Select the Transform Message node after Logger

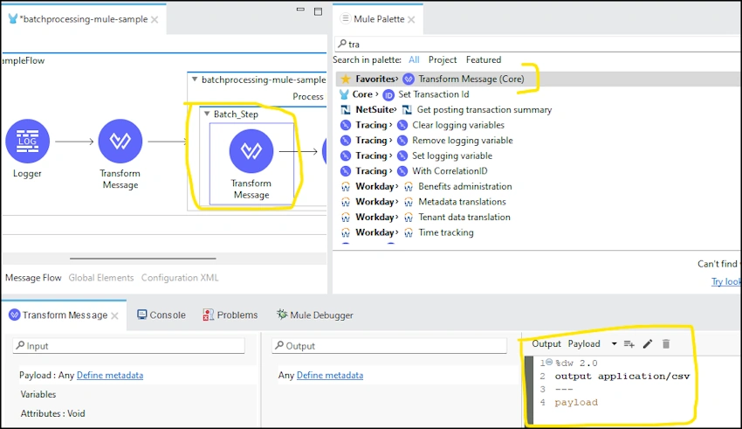(120, 141)
